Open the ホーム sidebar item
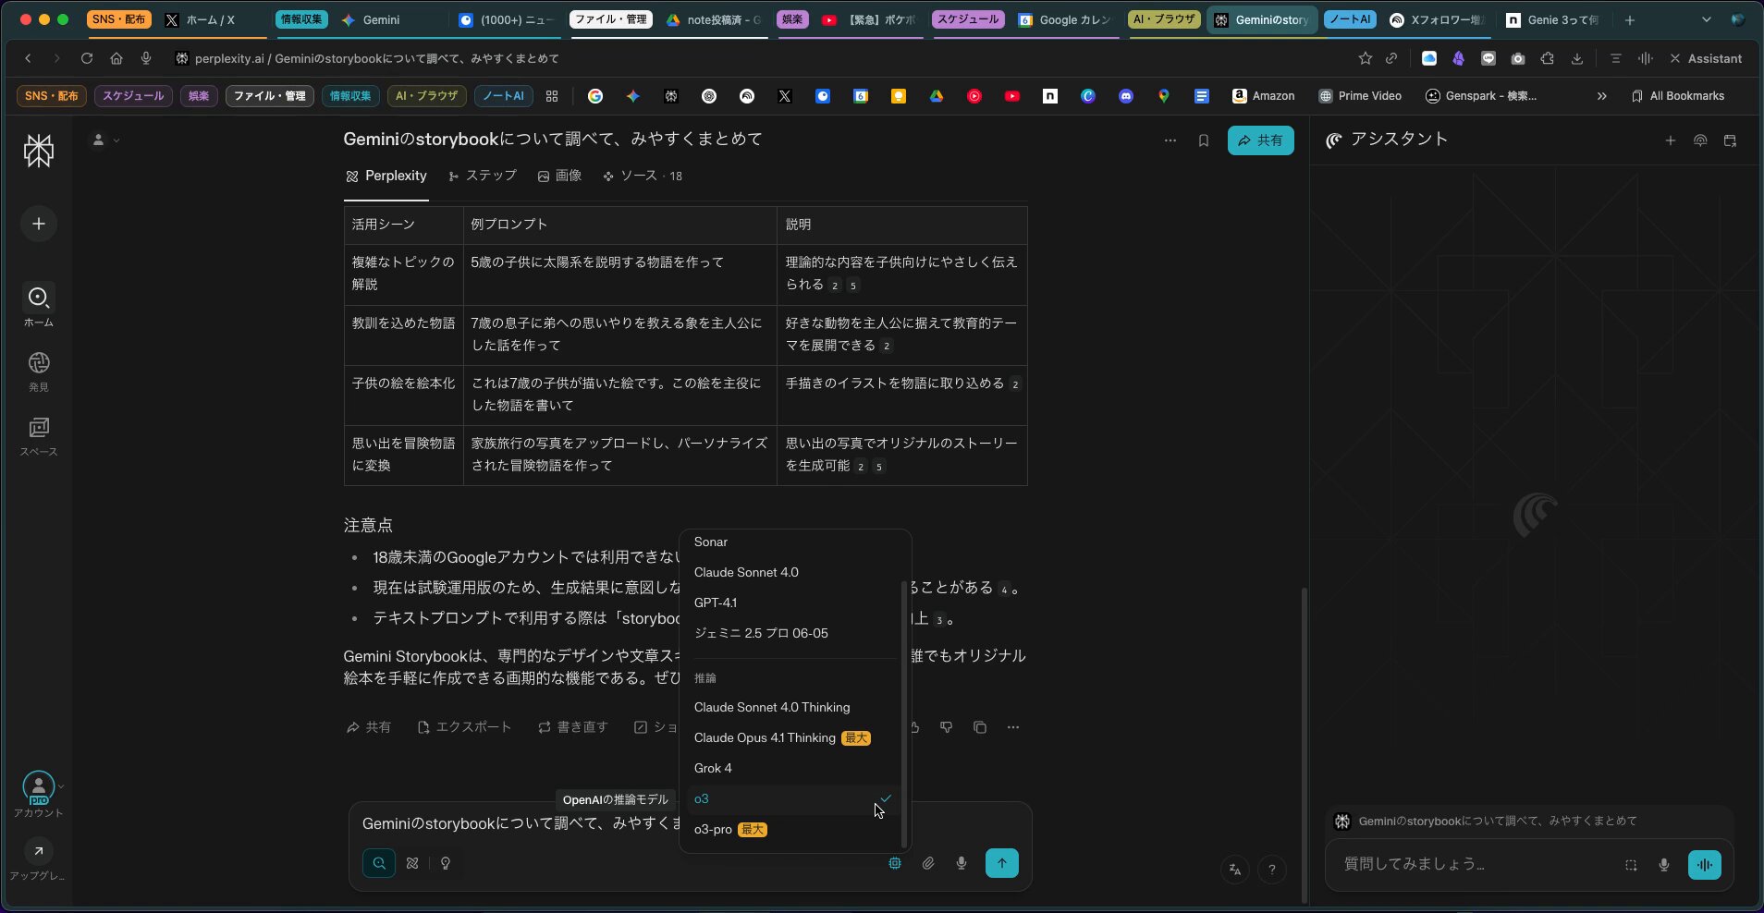This screenshot has height=913, width=1764. (39, 306)
